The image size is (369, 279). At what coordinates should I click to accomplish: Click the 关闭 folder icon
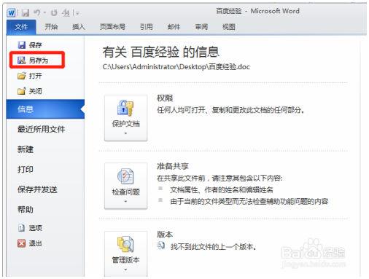[22, 91]
